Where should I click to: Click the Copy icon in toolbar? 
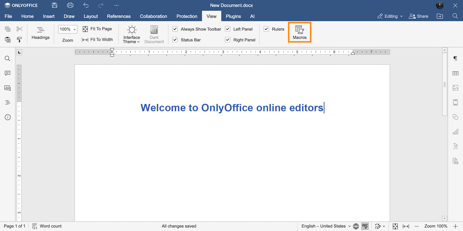tap(8, 29)
